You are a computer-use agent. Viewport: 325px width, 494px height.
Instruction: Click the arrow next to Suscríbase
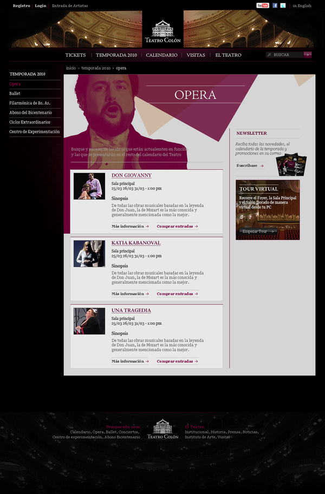[x=262, y=166]
